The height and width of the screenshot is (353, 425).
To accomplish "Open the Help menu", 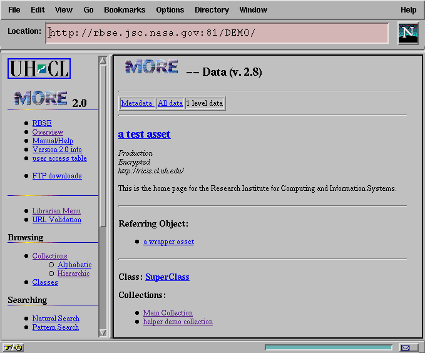I will [408, 10].
